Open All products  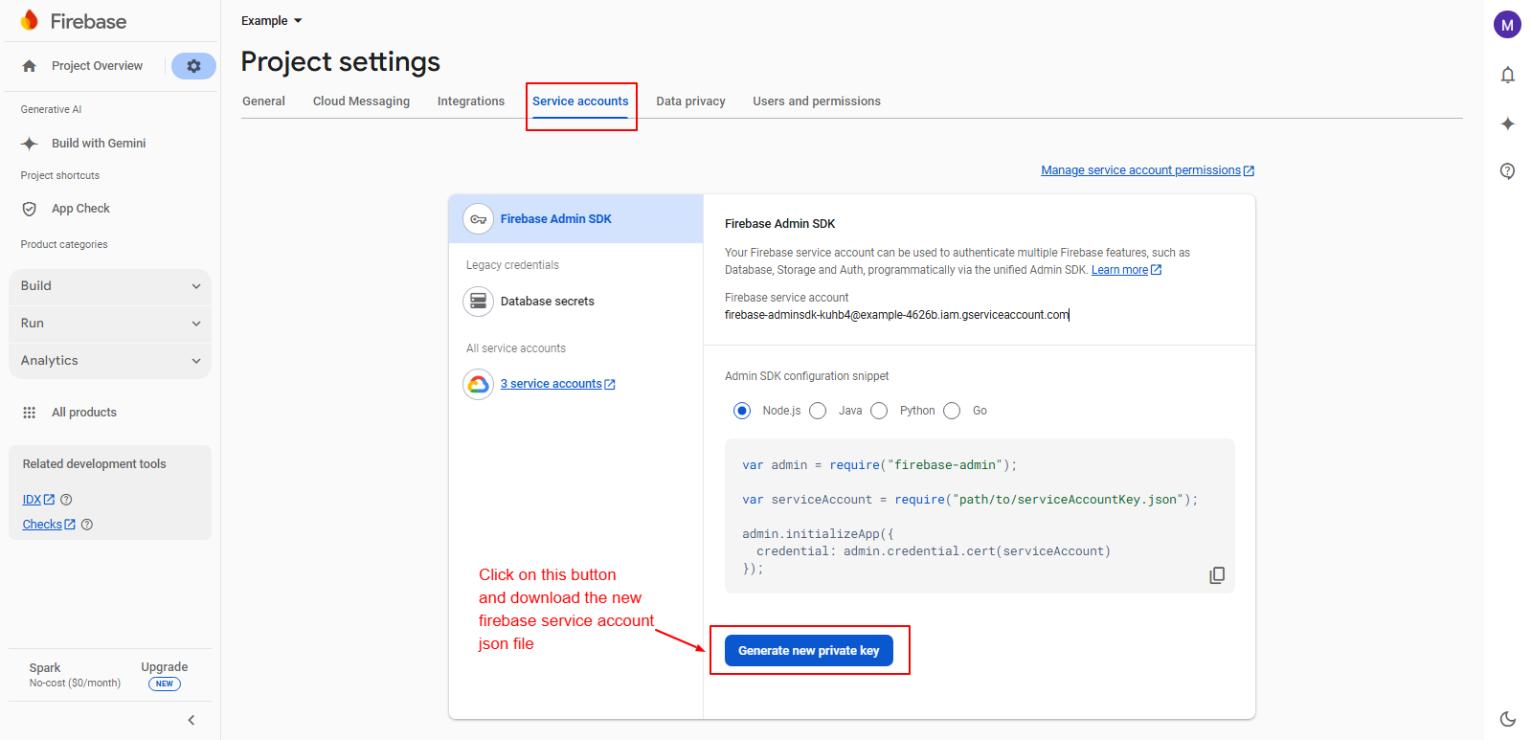[x=84, y=413]
